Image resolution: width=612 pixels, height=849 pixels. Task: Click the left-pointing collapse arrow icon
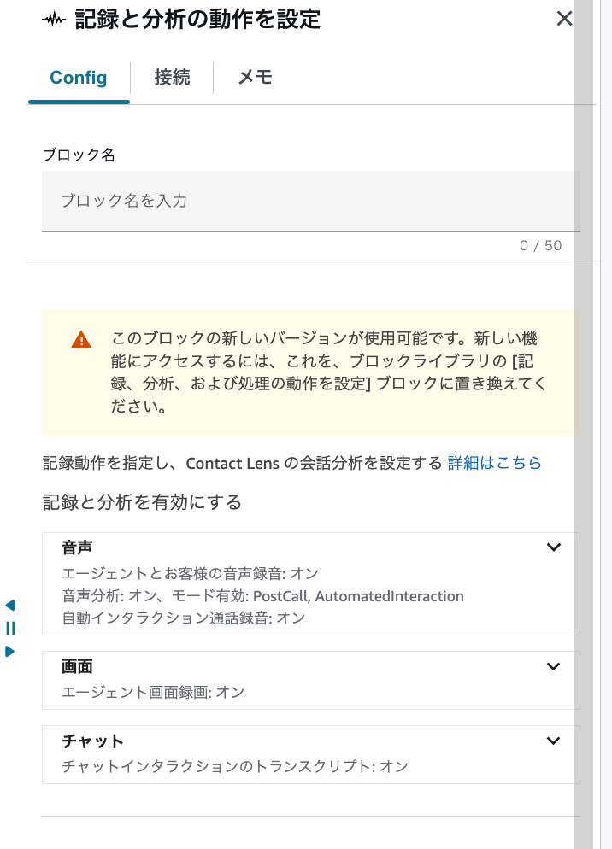(x=9, y=604)
